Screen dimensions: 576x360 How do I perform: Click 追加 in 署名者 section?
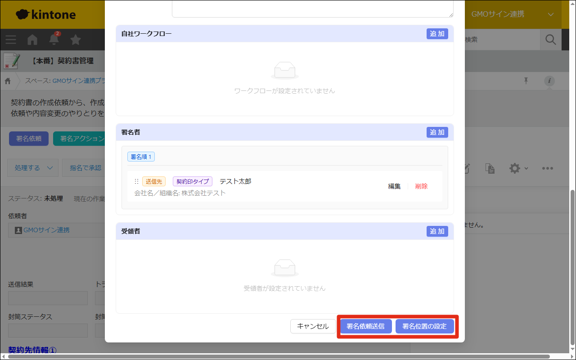(437, 132)
